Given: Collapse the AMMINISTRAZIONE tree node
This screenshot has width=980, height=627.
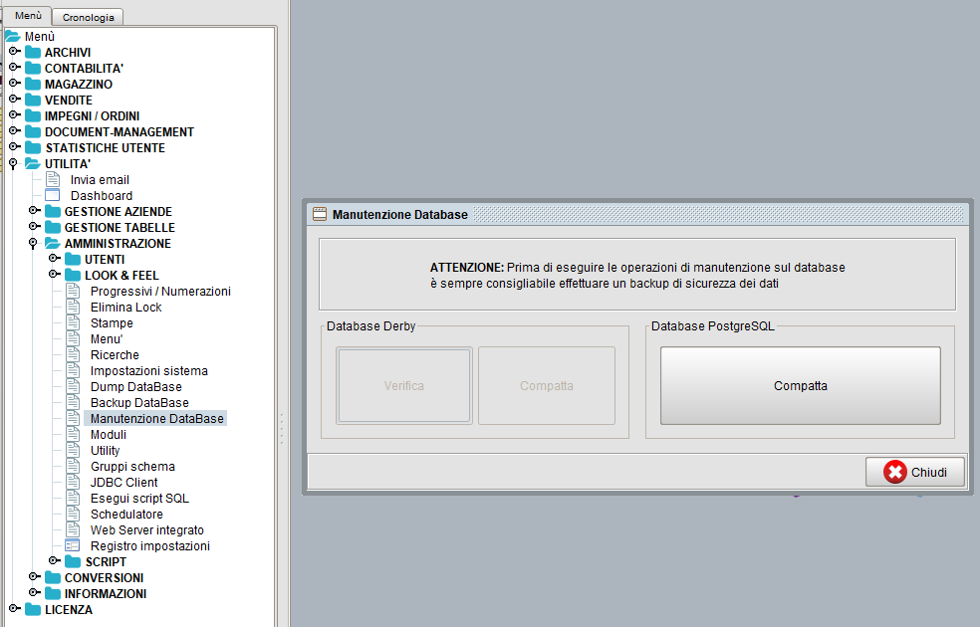Looking at the screenshot, I should [x=33, y=243].
